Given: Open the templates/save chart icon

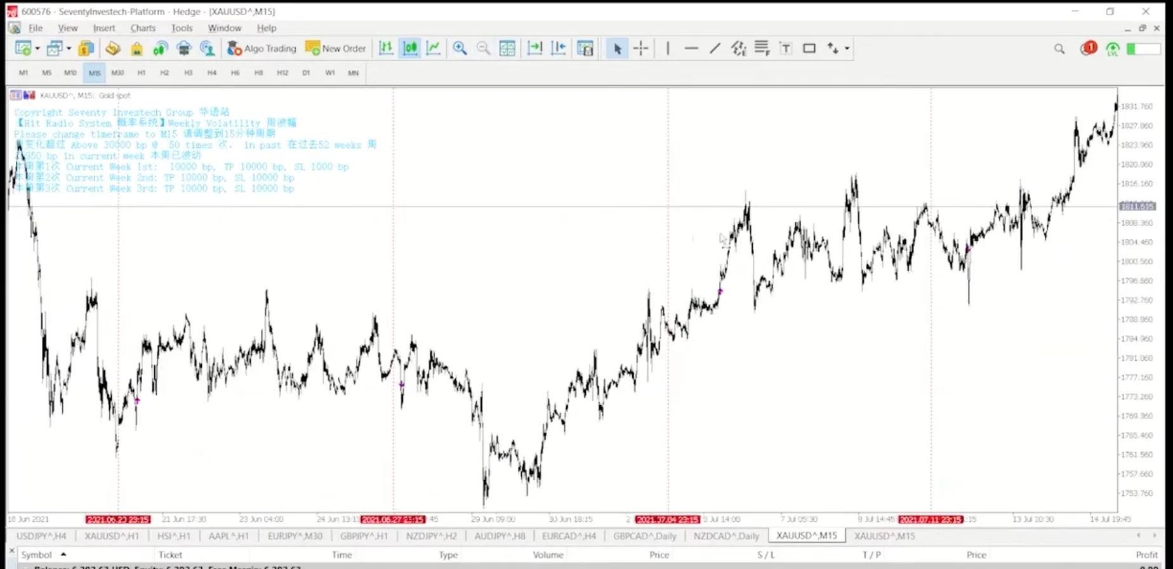Looking at the screenshot, I should [x=585, y=48].
